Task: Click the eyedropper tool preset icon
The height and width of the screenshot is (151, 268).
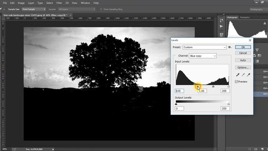Action: click(1, 9)
